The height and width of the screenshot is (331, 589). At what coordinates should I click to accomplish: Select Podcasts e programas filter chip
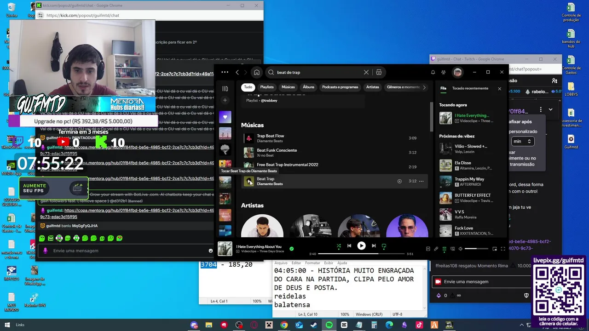click(x=340, y=87)
